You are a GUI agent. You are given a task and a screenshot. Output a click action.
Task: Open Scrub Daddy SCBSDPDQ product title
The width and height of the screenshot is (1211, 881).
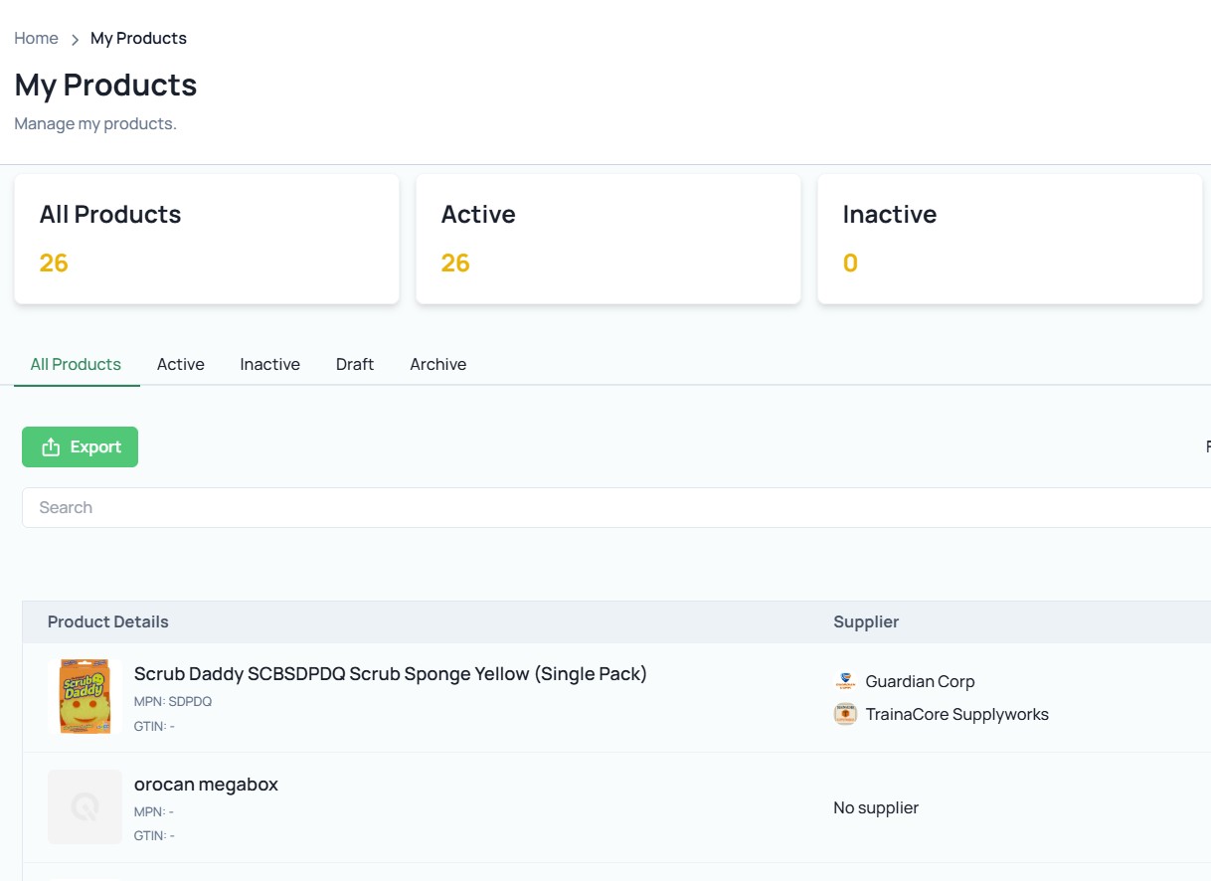pyautogui.click(x=391, y=673)
